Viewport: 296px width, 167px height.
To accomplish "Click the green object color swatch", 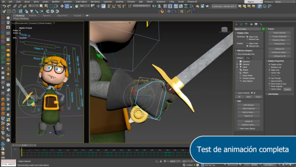I will point(263,29).
